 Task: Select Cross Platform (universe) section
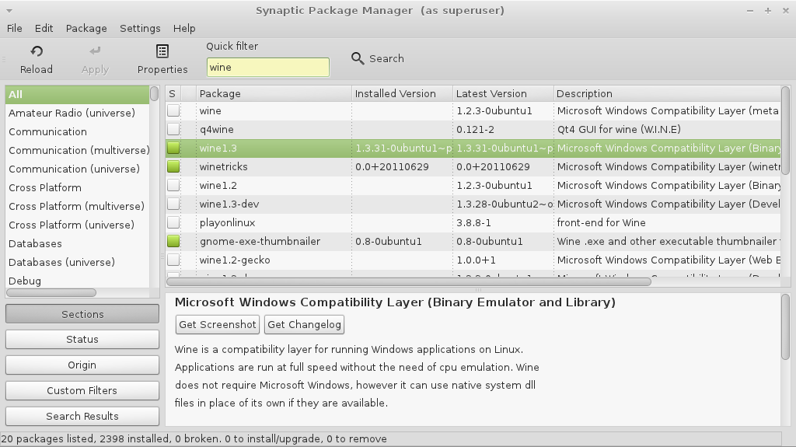point(77,225)
